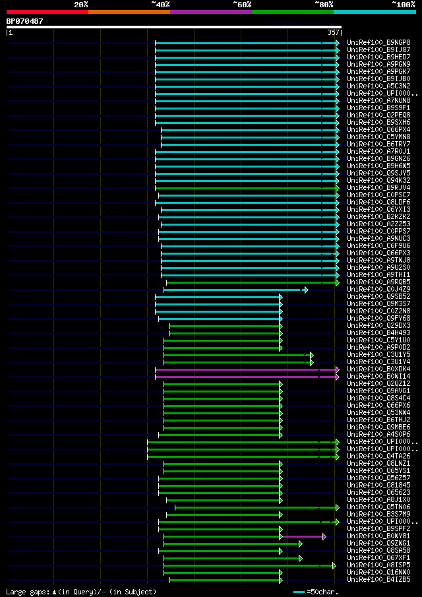This screenshot has width=422, height=597.
Task: Select the UniRef100_Q8SA58 label
Action: [x=378, y=551]
